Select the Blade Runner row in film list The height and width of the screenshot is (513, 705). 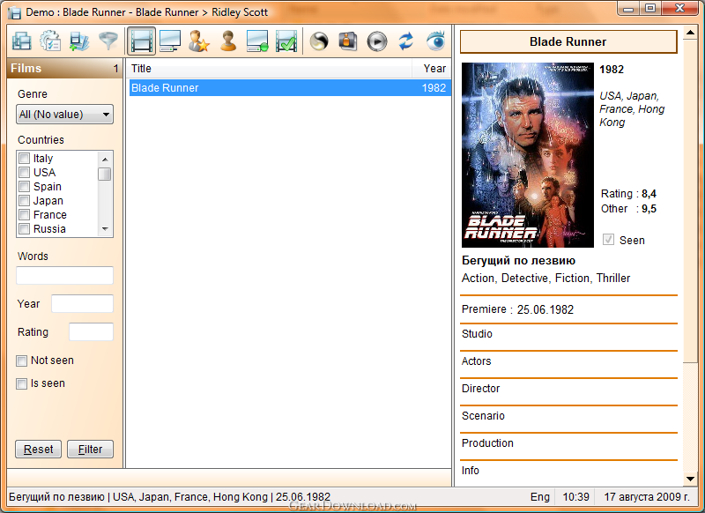click(290, 87)
